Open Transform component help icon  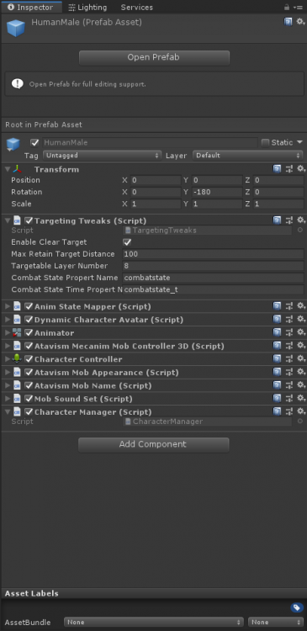[x=278, y=169]
